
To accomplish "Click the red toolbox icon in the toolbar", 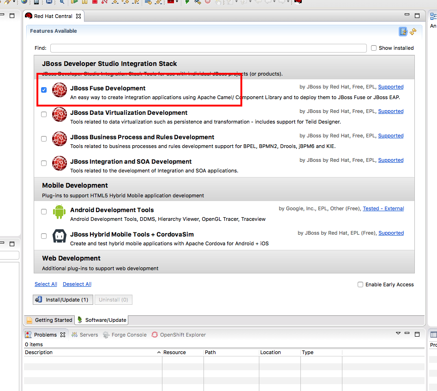I will point(171,2).
